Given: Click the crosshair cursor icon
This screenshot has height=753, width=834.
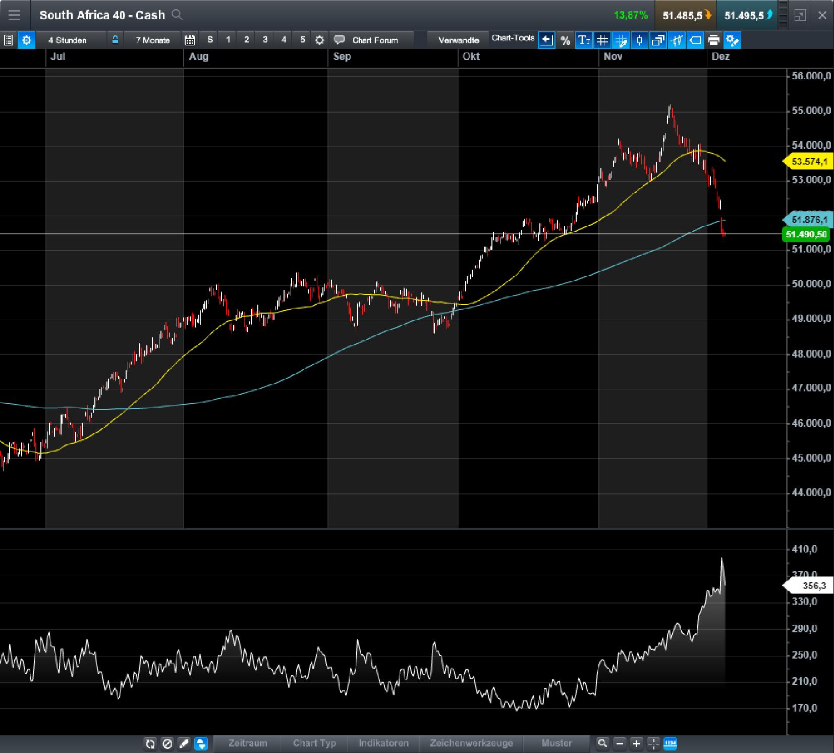Looking at the screenshot, I should coord(654,743).
